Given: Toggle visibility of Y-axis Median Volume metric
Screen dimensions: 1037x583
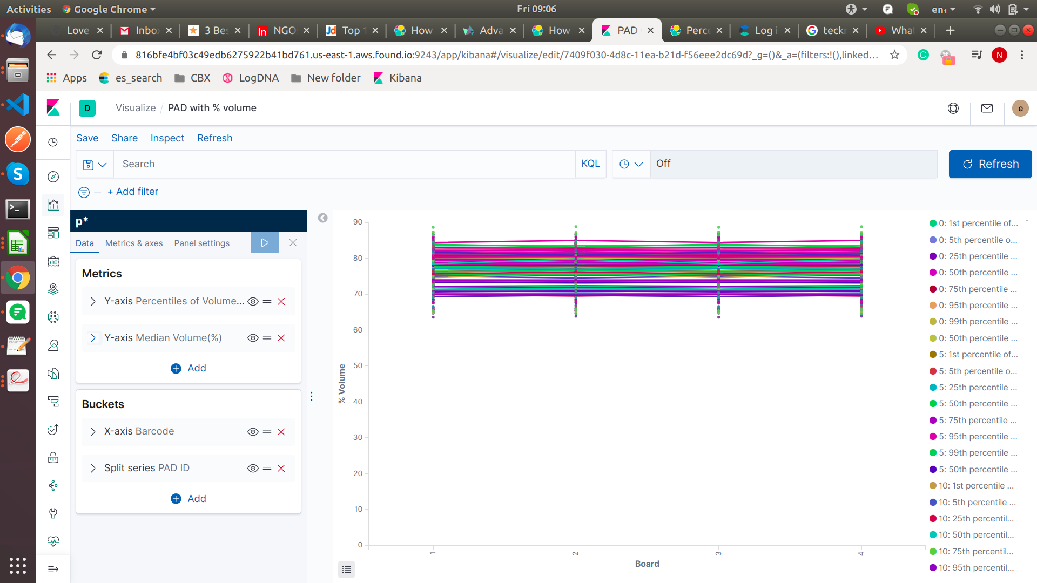Looking at the screenshot, I should 252,338.
